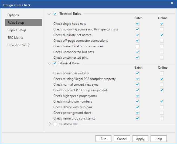Click the Run button
This screenshot has width=177, height=144.
pos(103,139)
